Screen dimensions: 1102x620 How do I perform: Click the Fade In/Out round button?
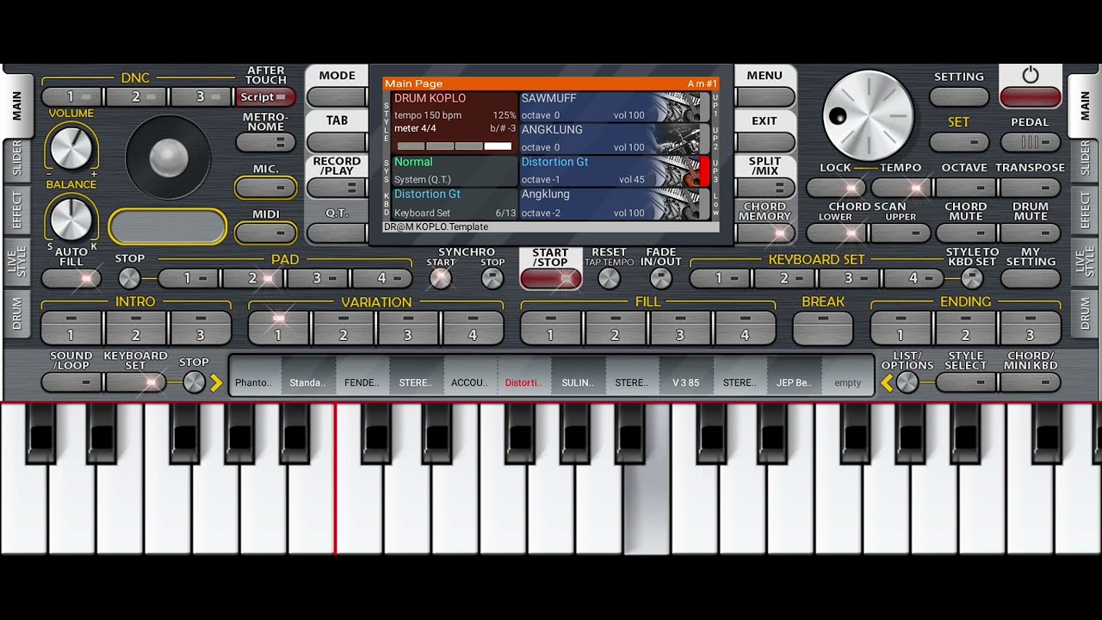point(660,278)
